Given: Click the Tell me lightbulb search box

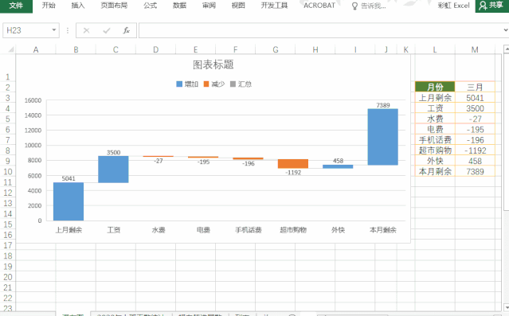Looking at the screenshot, I should (x=369, y=6).
